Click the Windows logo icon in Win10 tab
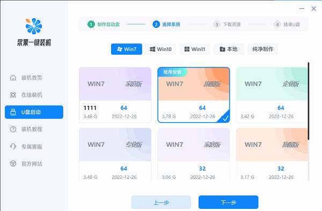322x211 pixels. [152, 49]
